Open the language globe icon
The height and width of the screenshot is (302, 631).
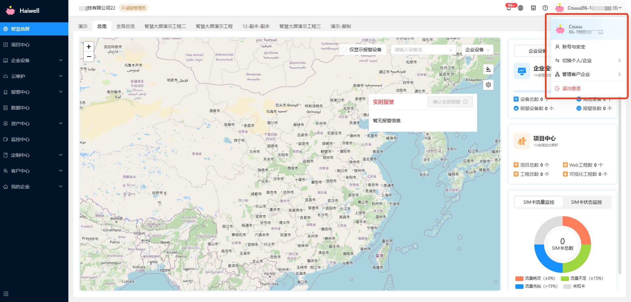tap(521, 8)
